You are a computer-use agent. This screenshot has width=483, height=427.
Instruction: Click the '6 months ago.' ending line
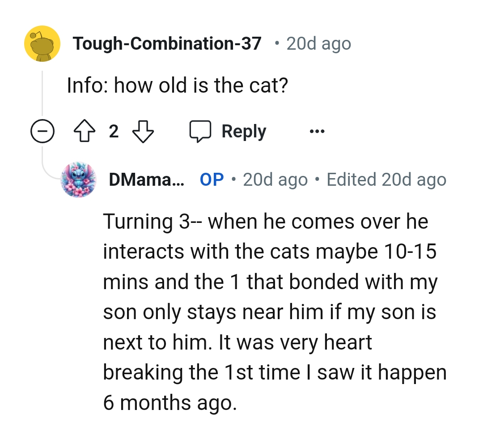click(x=169, y=403)
